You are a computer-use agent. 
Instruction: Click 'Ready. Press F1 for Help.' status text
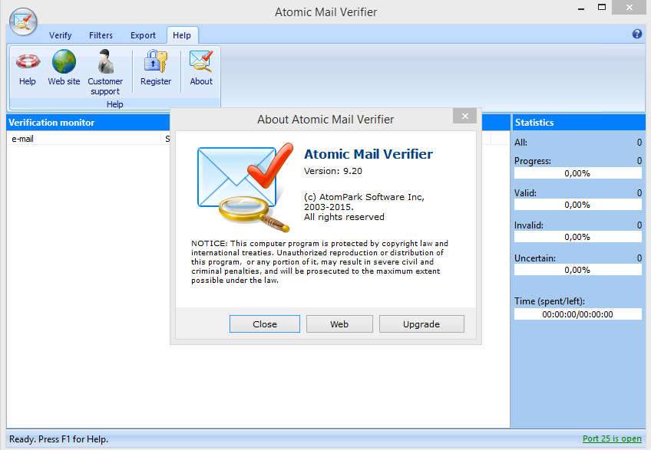(x=58, y=439)
